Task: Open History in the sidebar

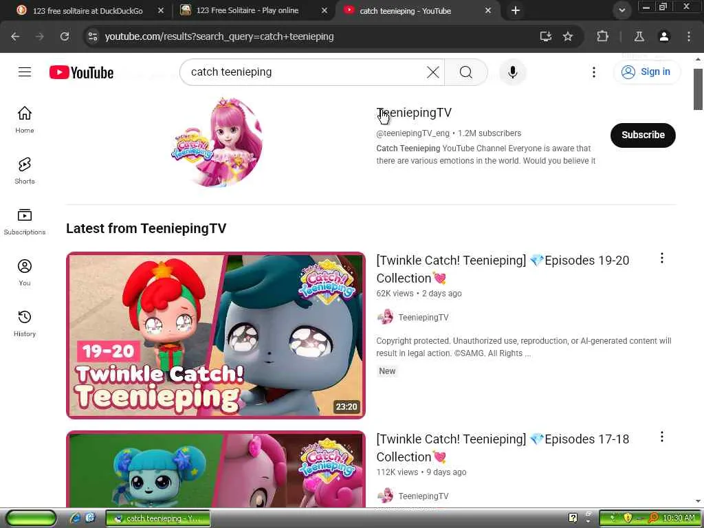Action: click(25, 323)
